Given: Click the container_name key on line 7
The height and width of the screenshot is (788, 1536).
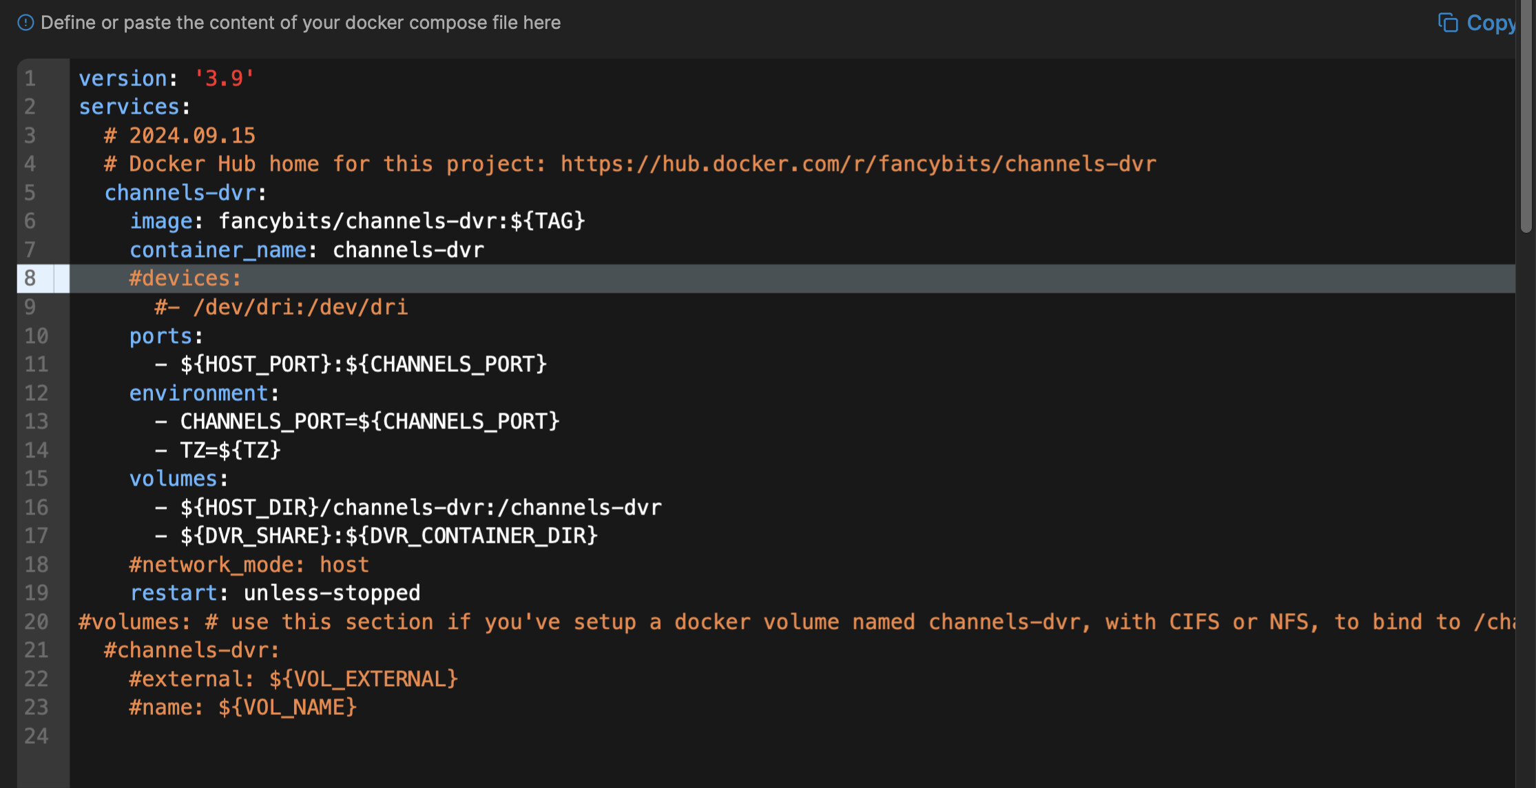Looking at the screenshot, I should [x=218, y=250].
